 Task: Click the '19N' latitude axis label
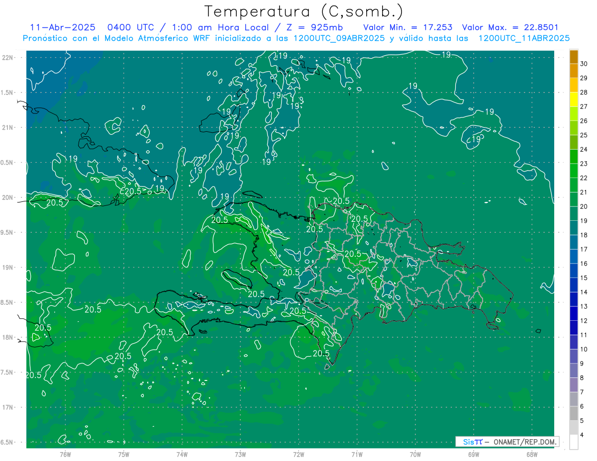tap(7, 267)
